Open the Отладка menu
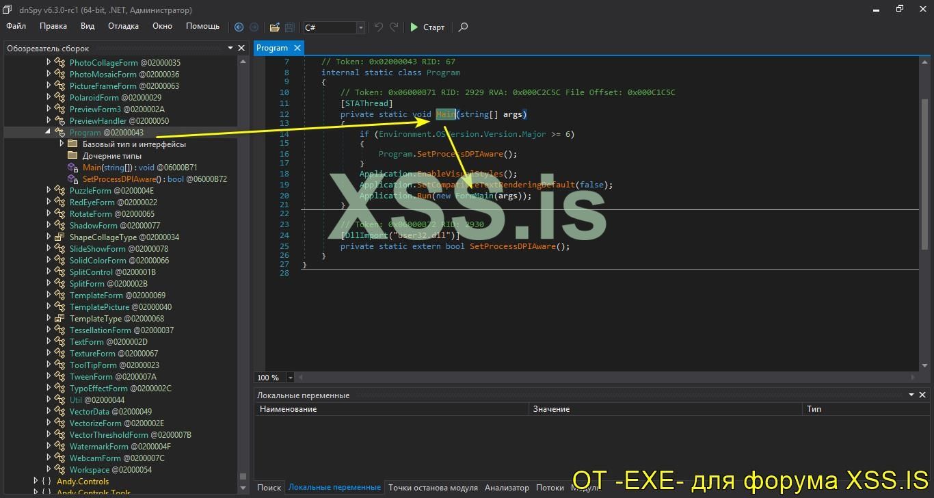The height and width of the screenshot is (498, 934). (123, 26)
